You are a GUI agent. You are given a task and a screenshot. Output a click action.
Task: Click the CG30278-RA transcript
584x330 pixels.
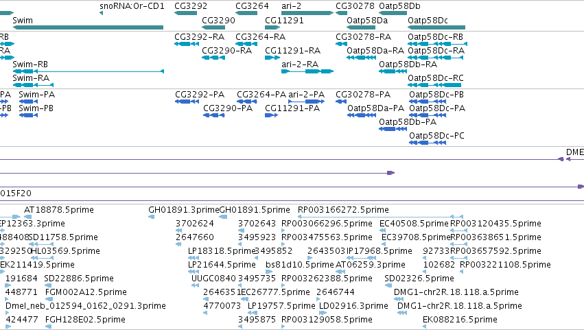tap(341, 44)
